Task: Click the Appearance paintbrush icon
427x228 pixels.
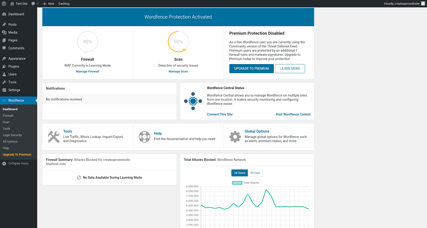Action: (x=4, y=59)
